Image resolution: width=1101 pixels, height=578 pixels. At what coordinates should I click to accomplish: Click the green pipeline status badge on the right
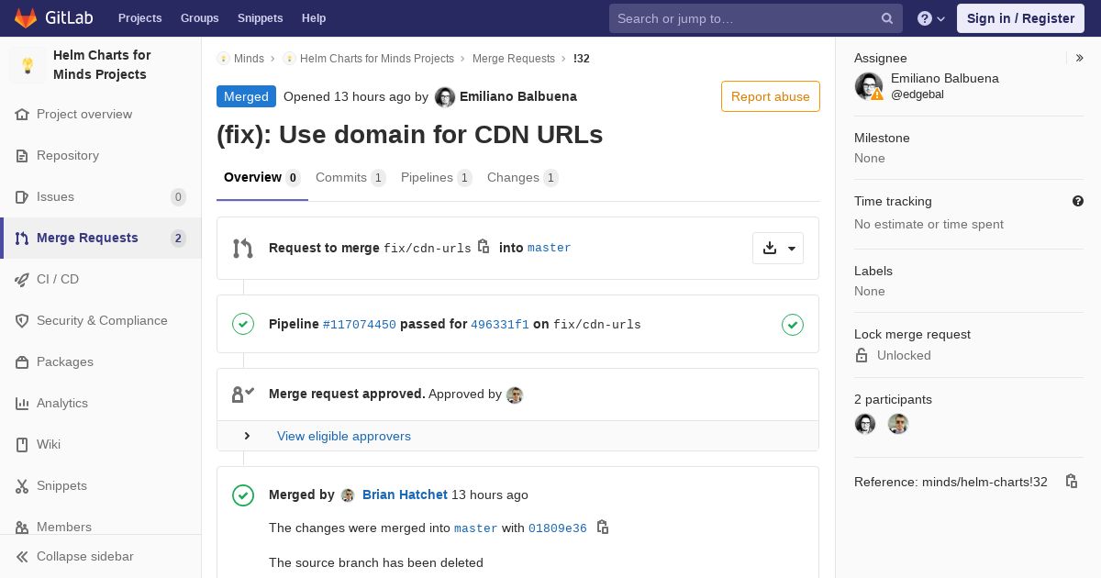(793, 324)
